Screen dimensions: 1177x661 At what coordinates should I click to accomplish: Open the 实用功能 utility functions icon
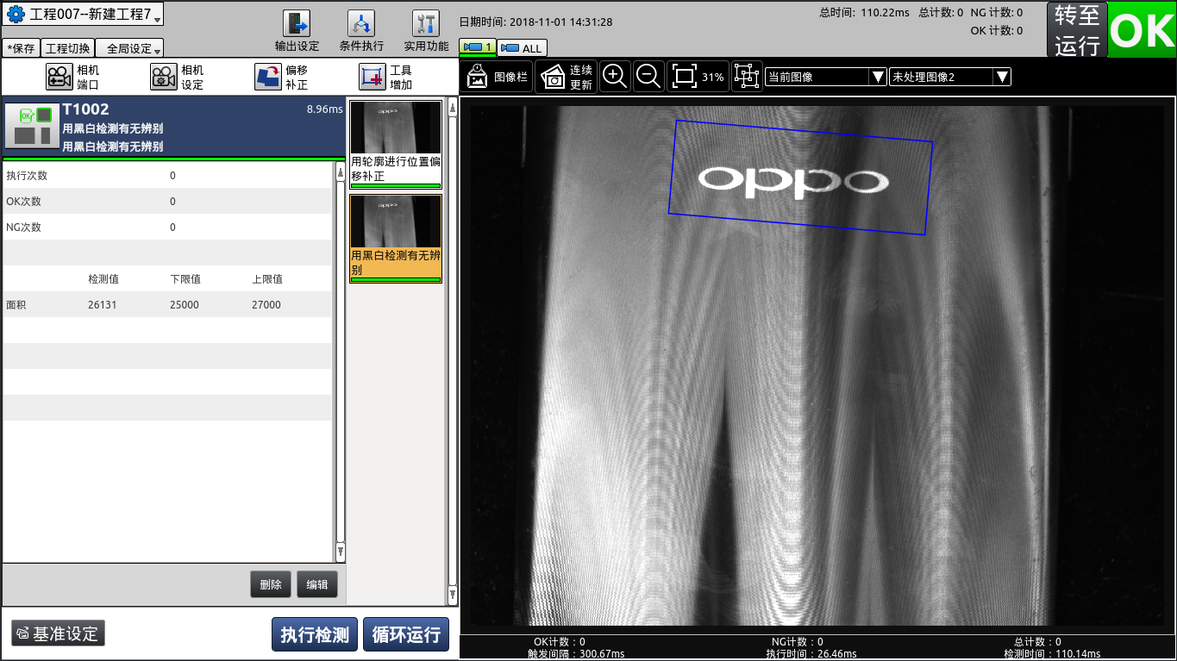(426, 23)
